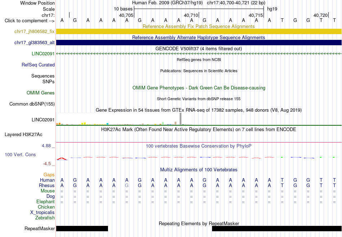Click the LINC02091 GTEx expression bar chart
Screen dimensions: 342x237
coord(124,119)
